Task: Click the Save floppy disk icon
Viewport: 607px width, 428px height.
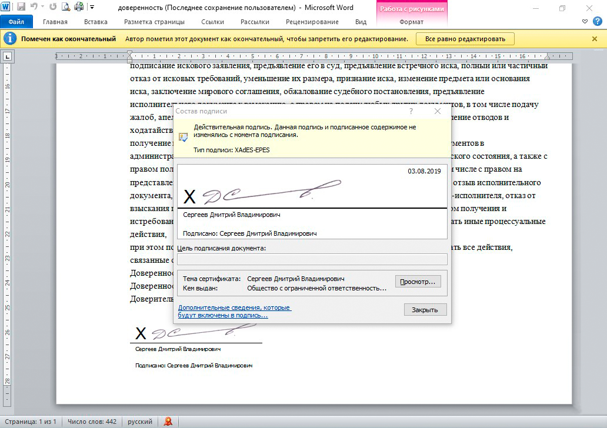Action: (21, 6)
